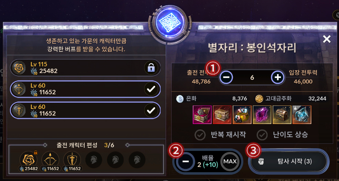Click the purple crystal reward icon
Viewport: 339px width, 181px height.
pos(262,115)
